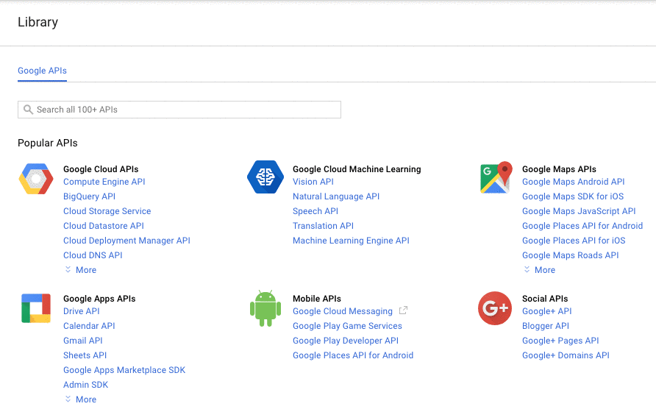Open Google Maps SDK for iOS link
This screenshot has width=656, height=412.
(x=573, y=196)
